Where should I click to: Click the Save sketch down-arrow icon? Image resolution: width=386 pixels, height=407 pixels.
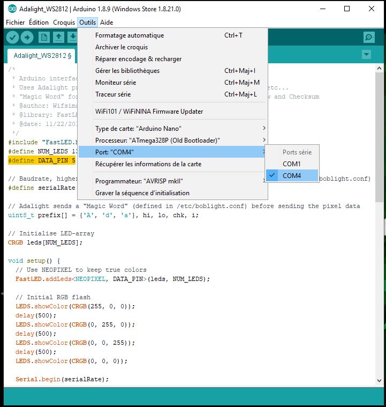click(73, 38)
